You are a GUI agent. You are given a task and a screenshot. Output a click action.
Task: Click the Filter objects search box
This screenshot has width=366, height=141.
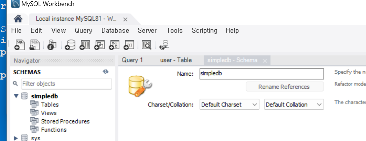(66, 83)
